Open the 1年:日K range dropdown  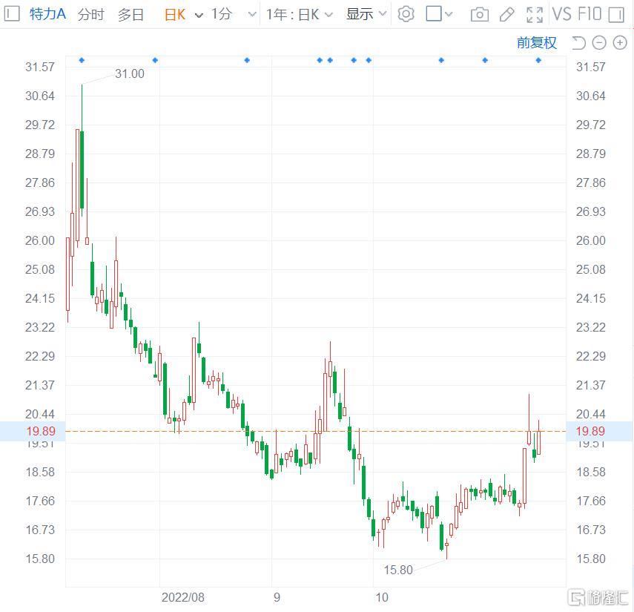(x=300, y=15)
